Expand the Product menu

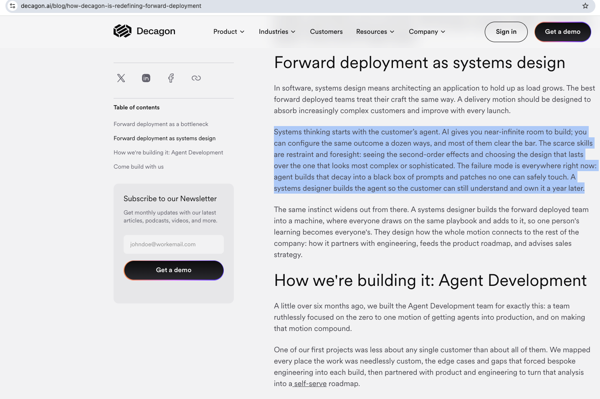229,32
